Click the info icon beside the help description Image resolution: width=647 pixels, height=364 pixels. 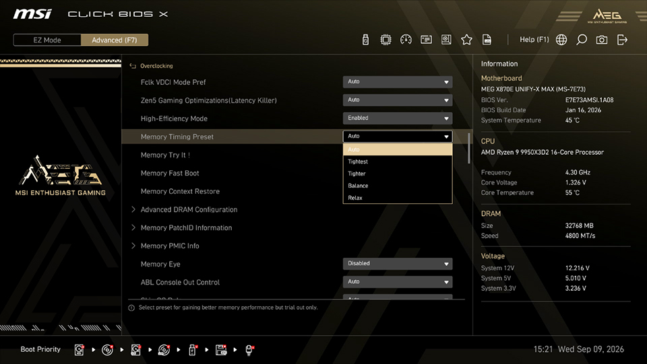(131, 308)
